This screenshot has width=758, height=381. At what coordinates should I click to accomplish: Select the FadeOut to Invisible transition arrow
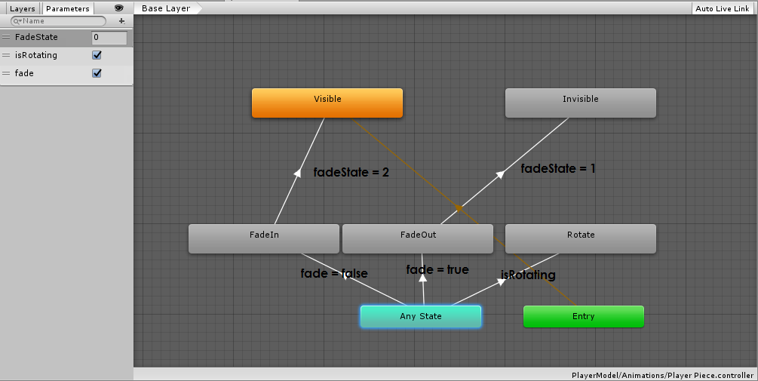502,173
